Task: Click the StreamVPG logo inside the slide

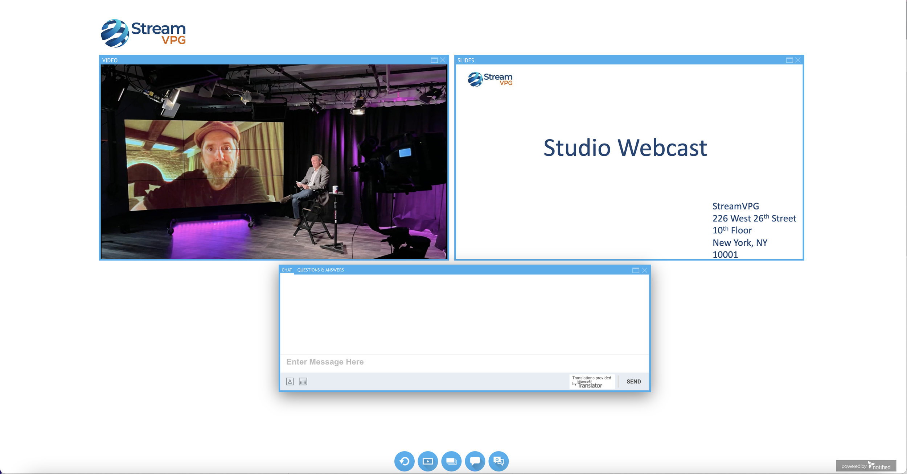Action: click(490, 79)
